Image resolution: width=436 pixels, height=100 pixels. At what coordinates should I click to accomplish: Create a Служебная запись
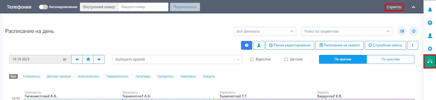385,45
